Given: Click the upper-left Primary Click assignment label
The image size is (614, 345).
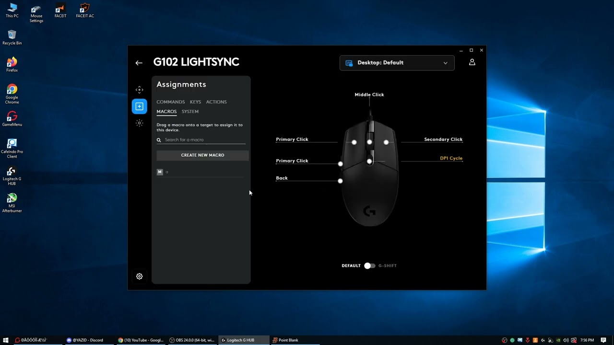Looking at the screenshot, I should click(x=292, y=139).
